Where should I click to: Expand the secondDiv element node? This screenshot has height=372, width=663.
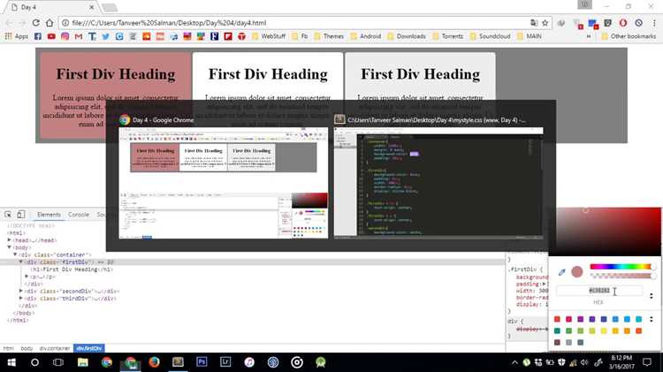(20, 291)
